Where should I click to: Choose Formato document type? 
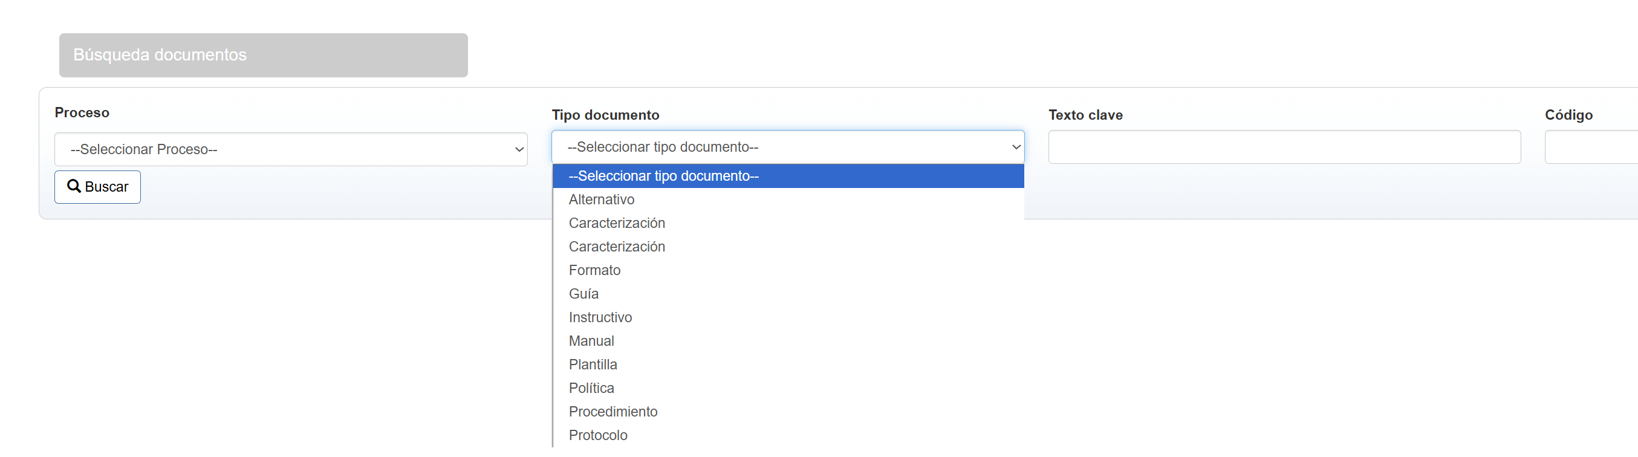coord(788,270)
